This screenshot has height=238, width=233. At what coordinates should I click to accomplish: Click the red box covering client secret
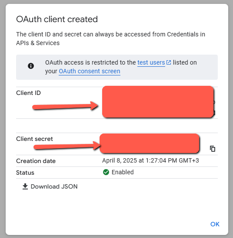pos(150,143)
